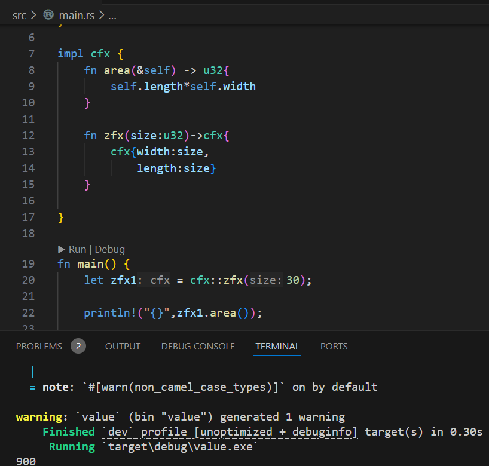Click the 'zfx1' variable on line 20

[x=124, y=280]
